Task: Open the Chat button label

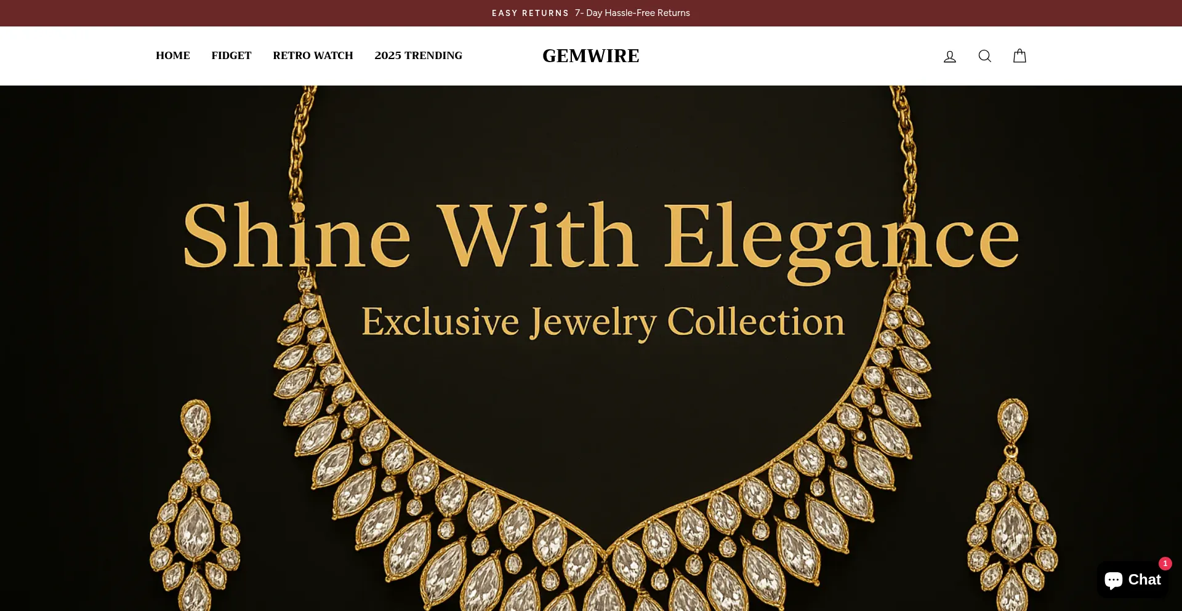Action: (1144, 580)
